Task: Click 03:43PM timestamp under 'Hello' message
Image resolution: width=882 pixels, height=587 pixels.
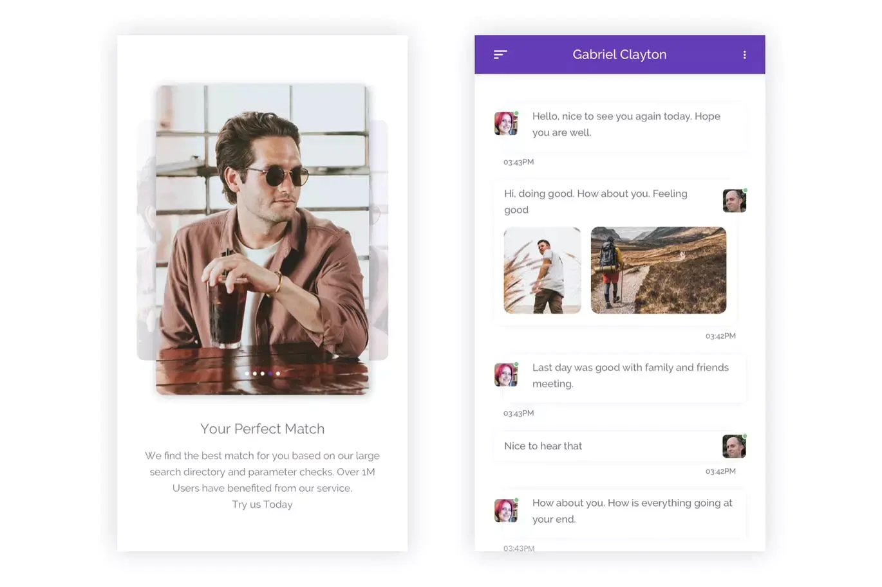Action: tap(518, 162)
